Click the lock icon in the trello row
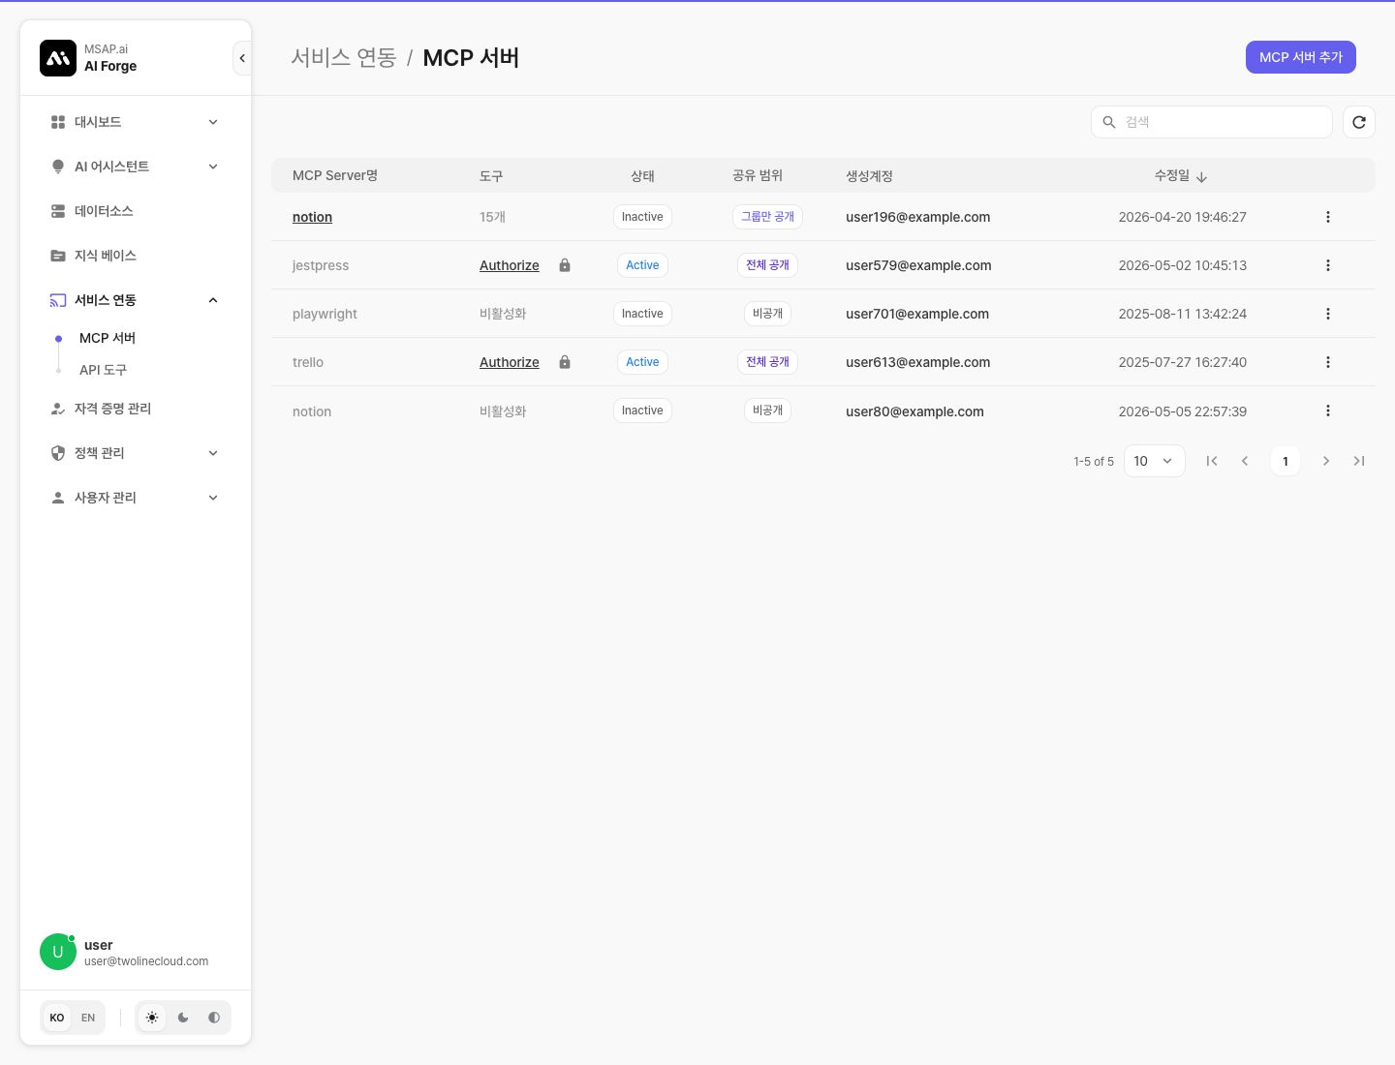1395x1065 pixels. [x=565, y=362]
